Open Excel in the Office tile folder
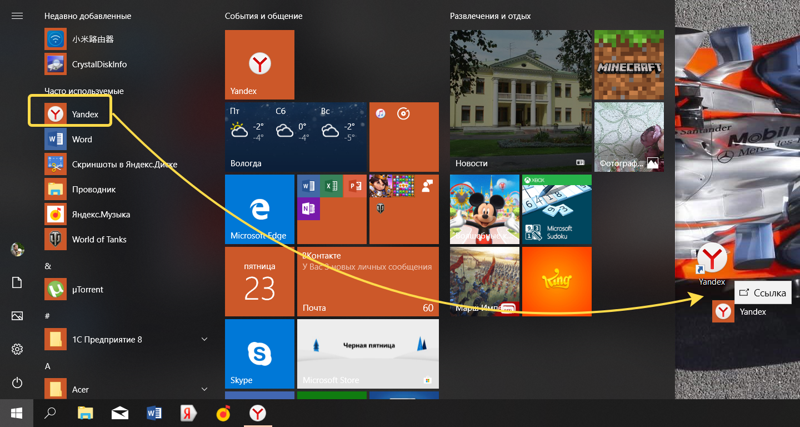This screenshot has height=427, width=800. tap(332, 186)
